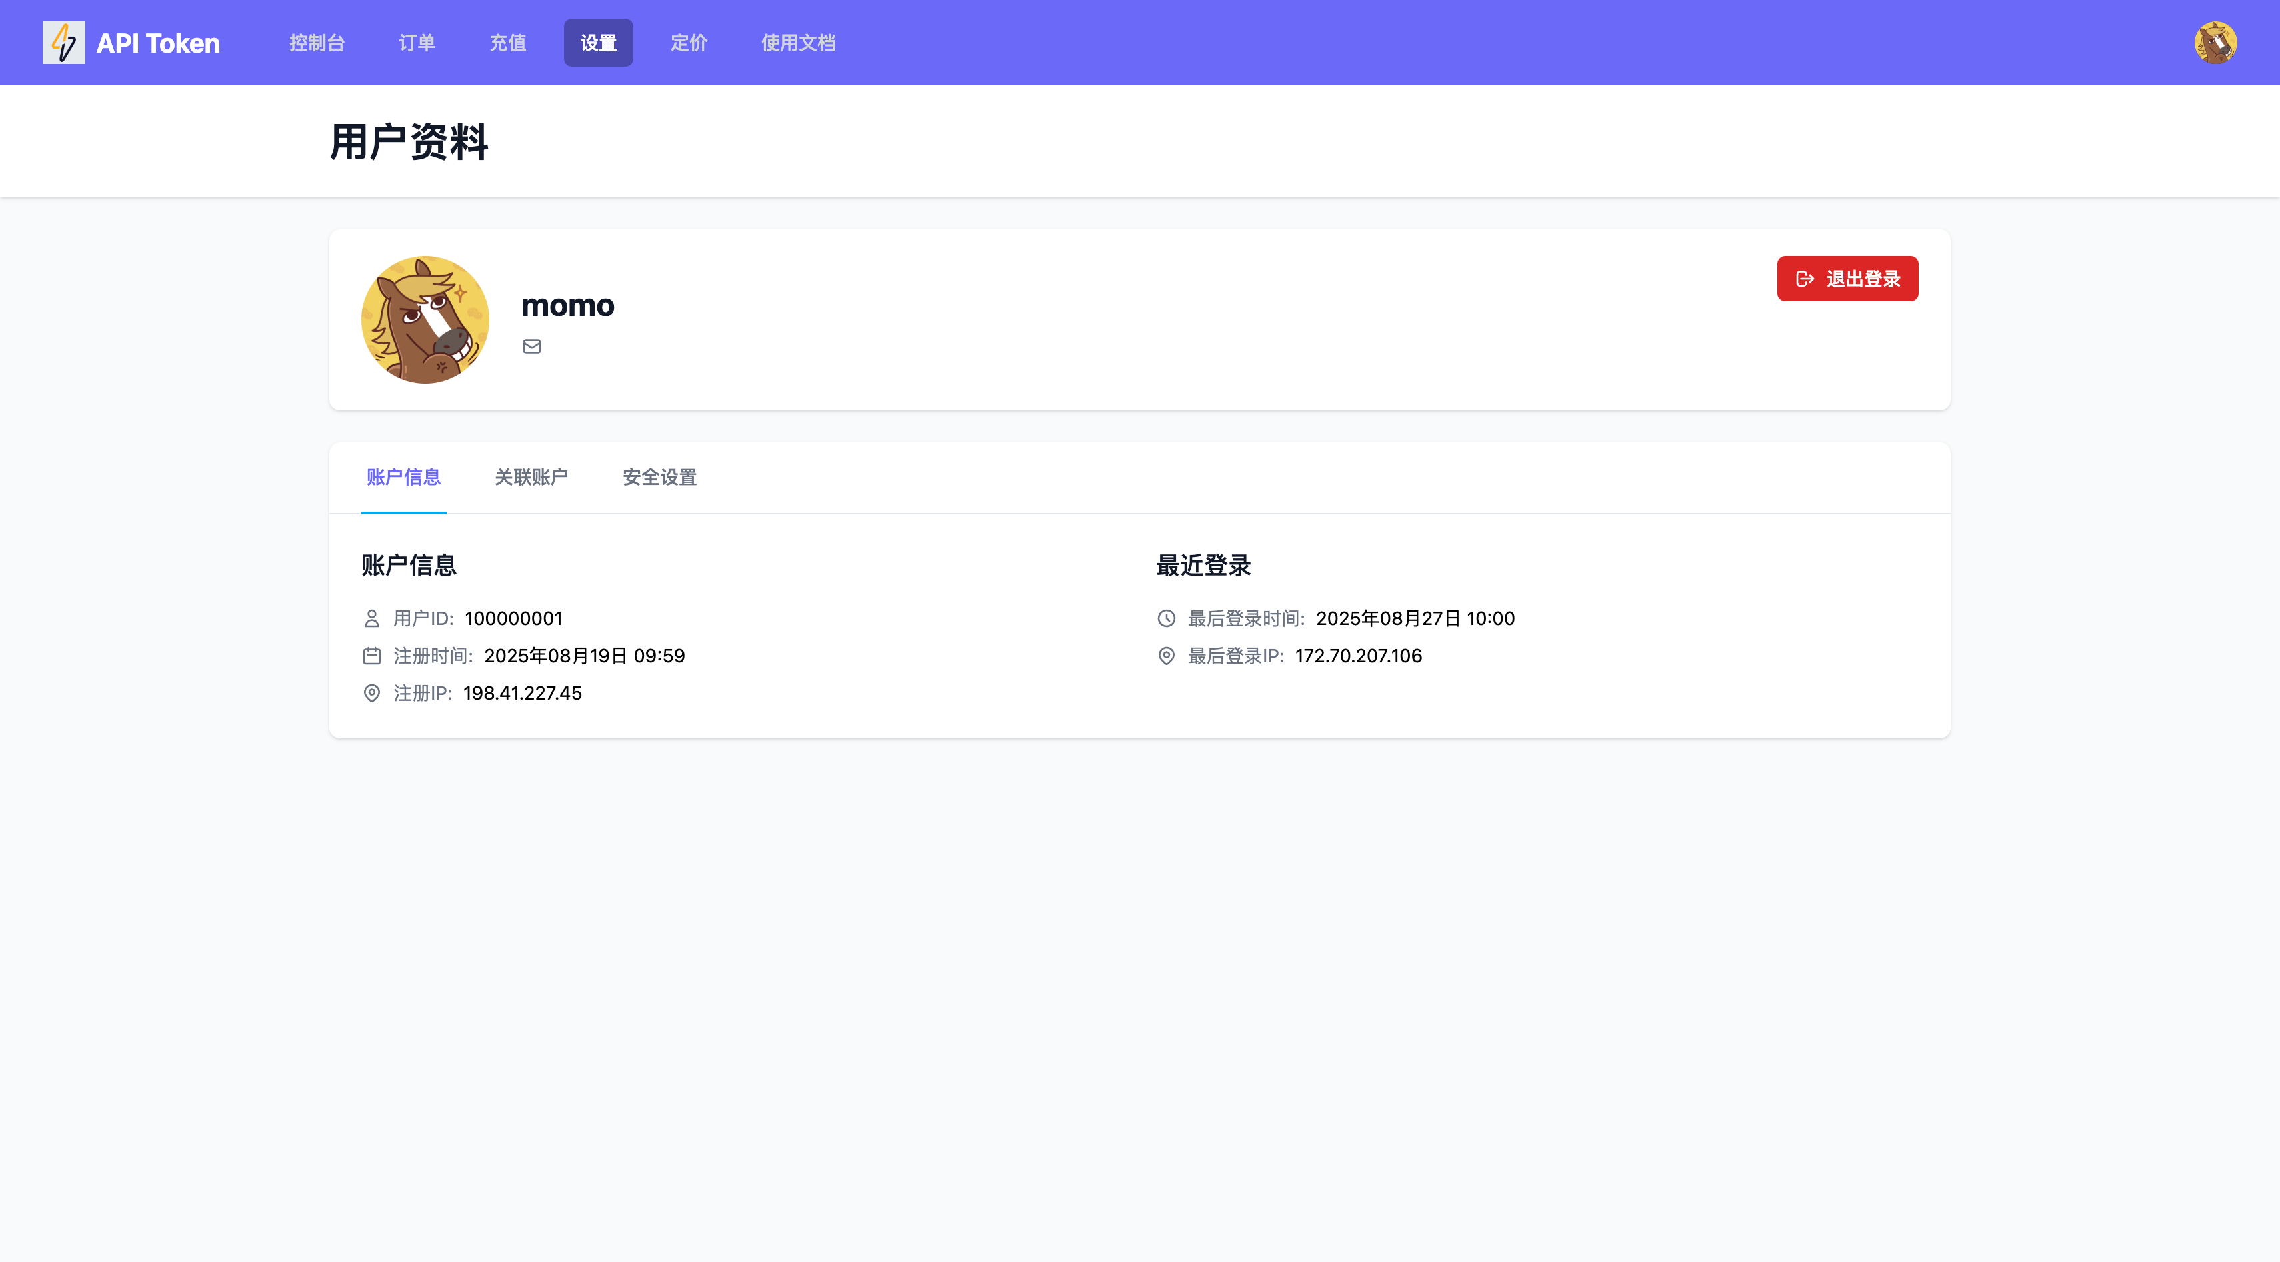Screen dimensions: 2280x1262
Task: Click the person icon beside 用户ID
Action: (x=372, y=618)
